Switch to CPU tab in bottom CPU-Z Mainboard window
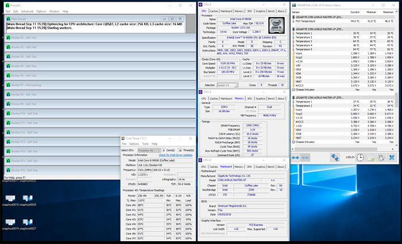This screenshot has width=402, height=244. point(203,167)
